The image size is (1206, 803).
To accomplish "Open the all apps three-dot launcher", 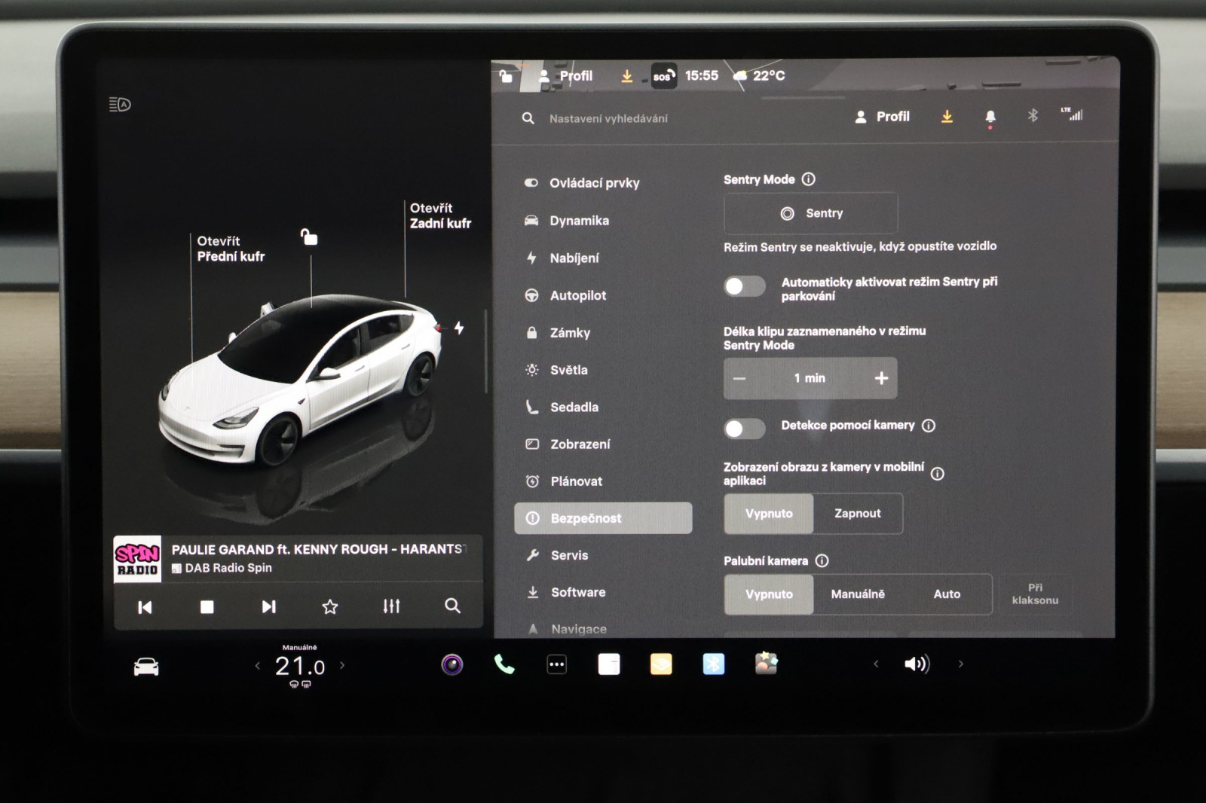I will point(556,664).
